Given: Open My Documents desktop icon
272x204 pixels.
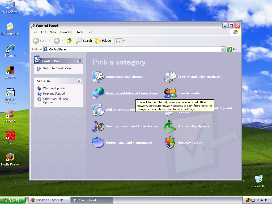Looking at the screenshot, I should 10,29.
